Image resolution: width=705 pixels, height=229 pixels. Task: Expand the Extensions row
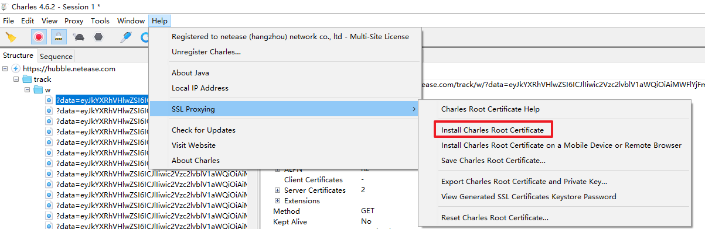277,200
